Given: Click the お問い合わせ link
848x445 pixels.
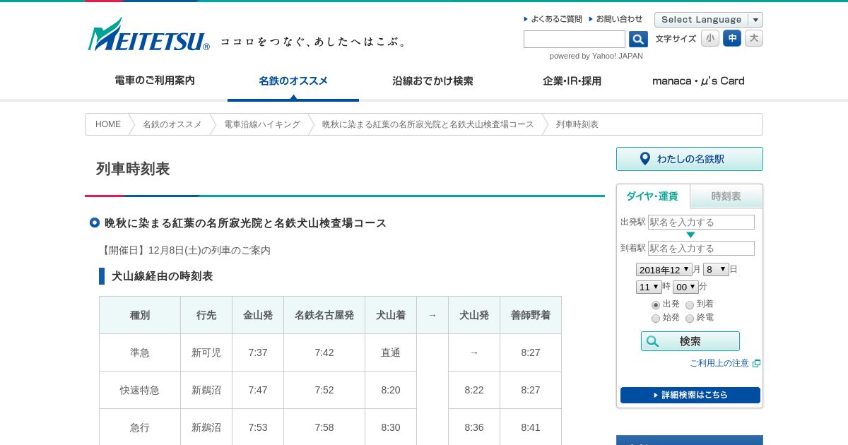Looking at the screenshot, I should pos(618,19).
